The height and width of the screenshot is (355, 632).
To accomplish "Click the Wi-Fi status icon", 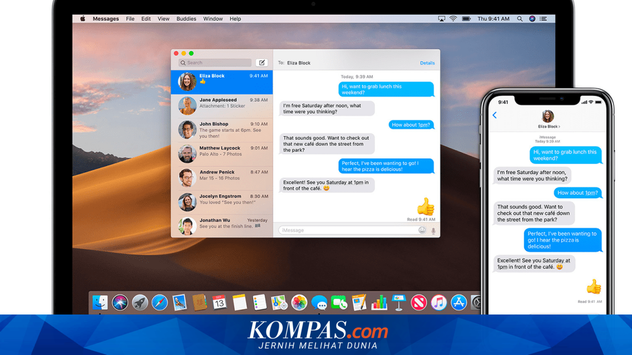I will (x=453, y=19).
